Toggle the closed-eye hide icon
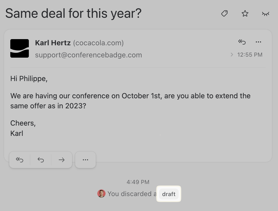Screen dimensions: 278x211 [x=265, y=13]
